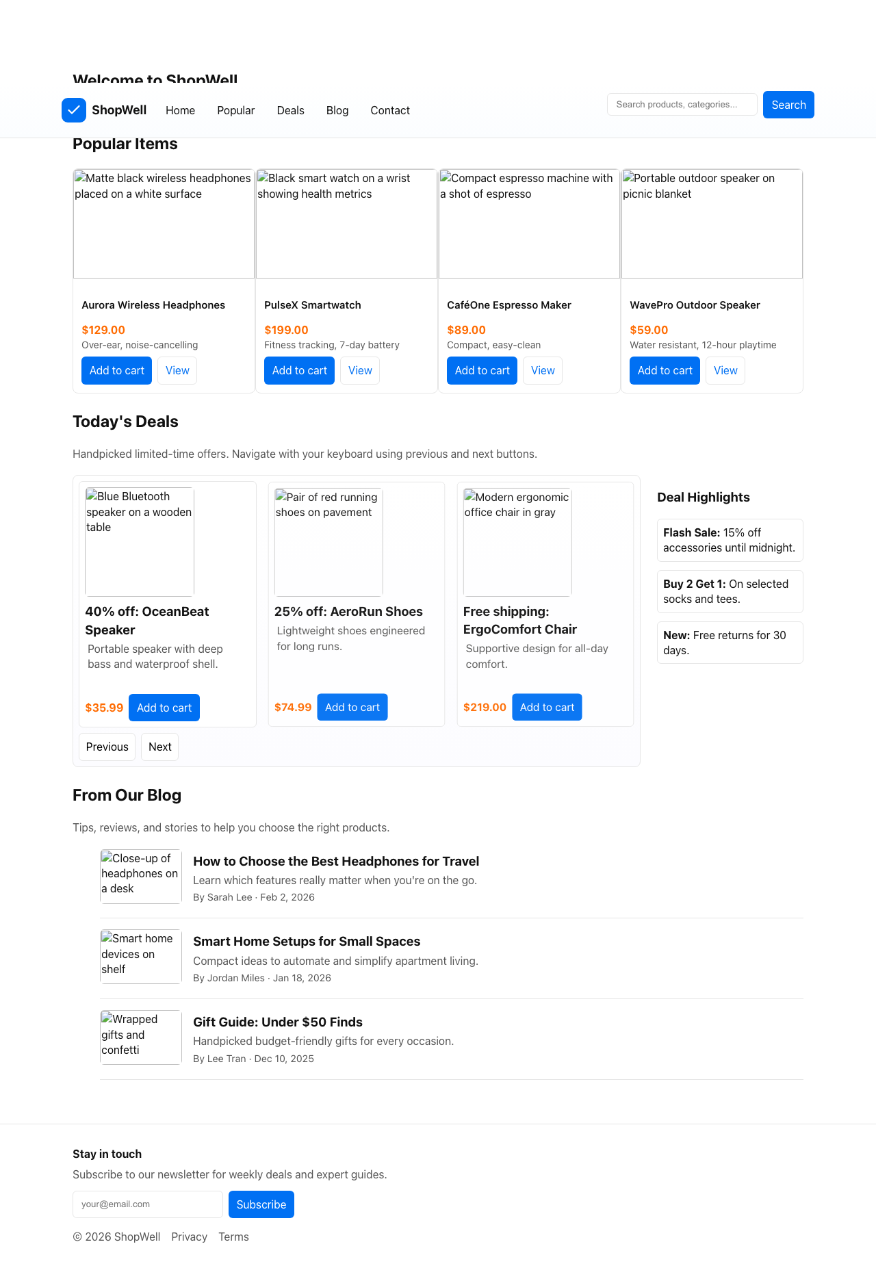Click the ShopWell checkmark logo icon

tap(73, 109)
